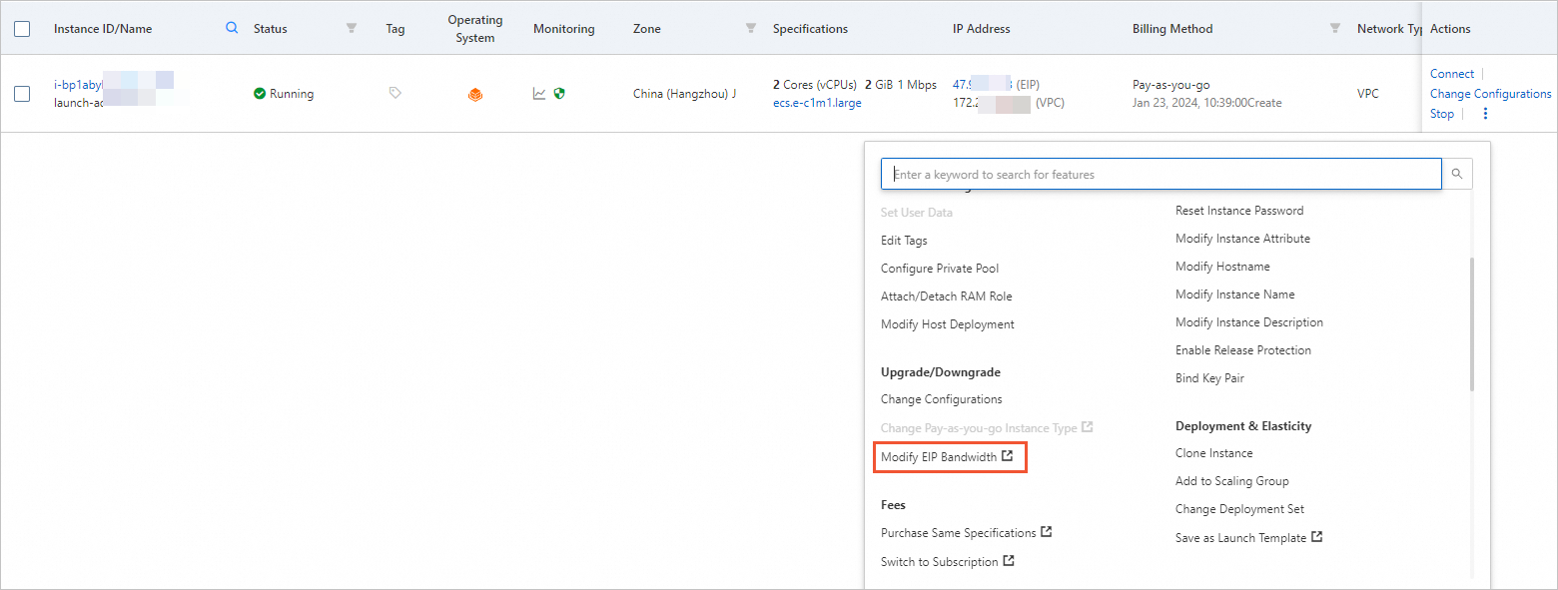Image resolution: width=1558 pixels, height=590 pixels.
Task: Click the Modify EIP Bandwidth external-link icon
Action: [1008, 456]
